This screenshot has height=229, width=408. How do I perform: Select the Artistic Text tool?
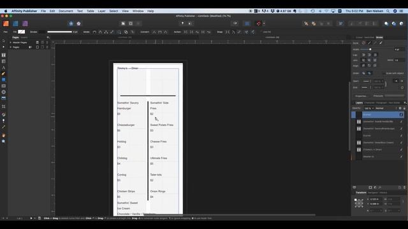3,67
